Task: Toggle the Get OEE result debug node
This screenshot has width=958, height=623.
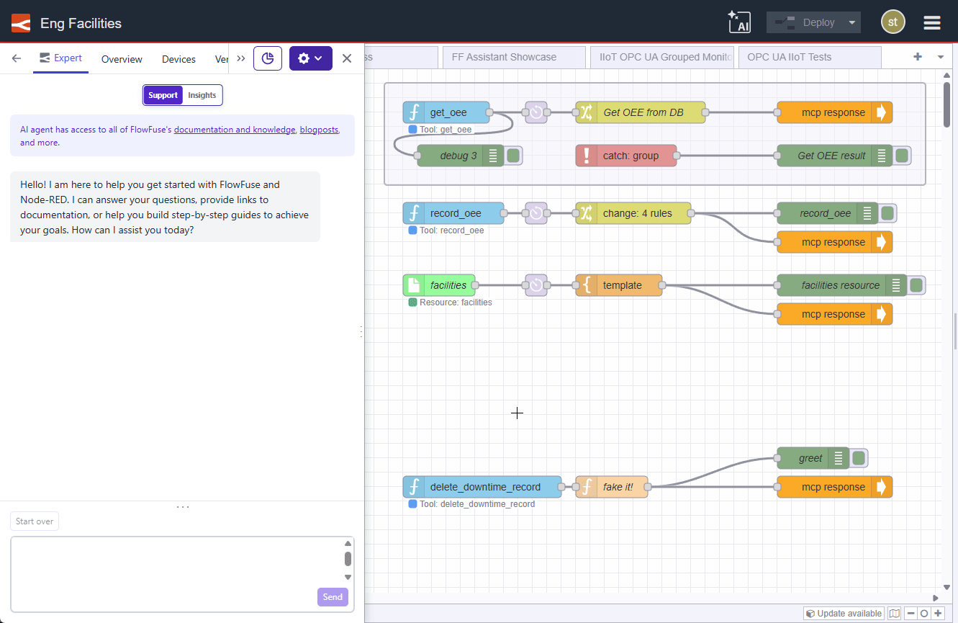Action: (x=902, y=155)
